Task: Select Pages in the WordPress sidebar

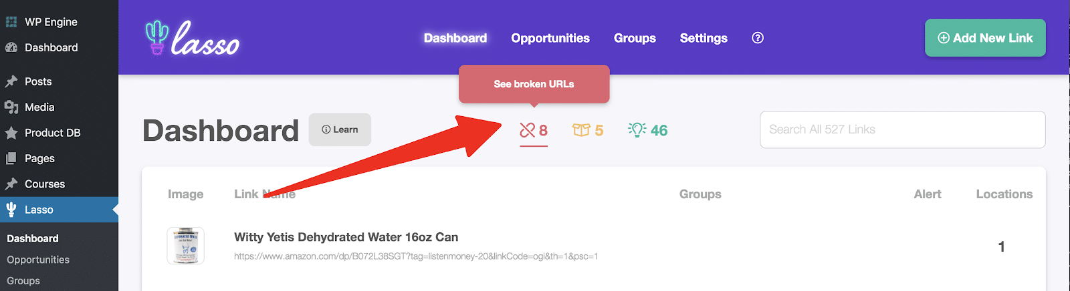Action: pos(39,158)
